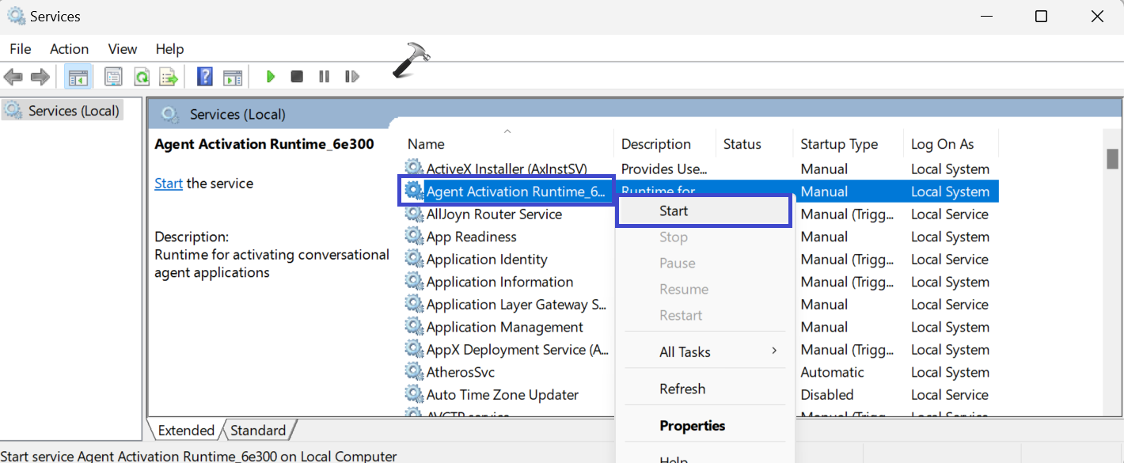The image size is (1124, 463).
Task: Select Services (Local) in the tree pane
Action: [x=73, y=111]
